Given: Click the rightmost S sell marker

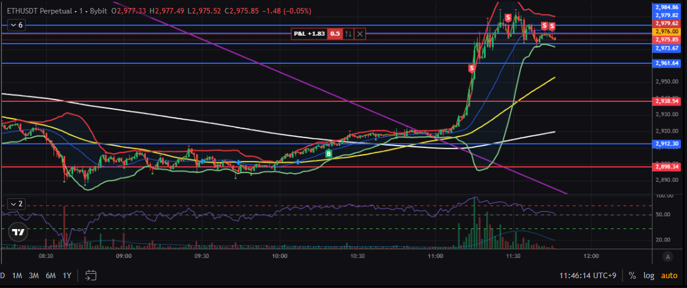Looking at the screenshot, I should 552,26.
